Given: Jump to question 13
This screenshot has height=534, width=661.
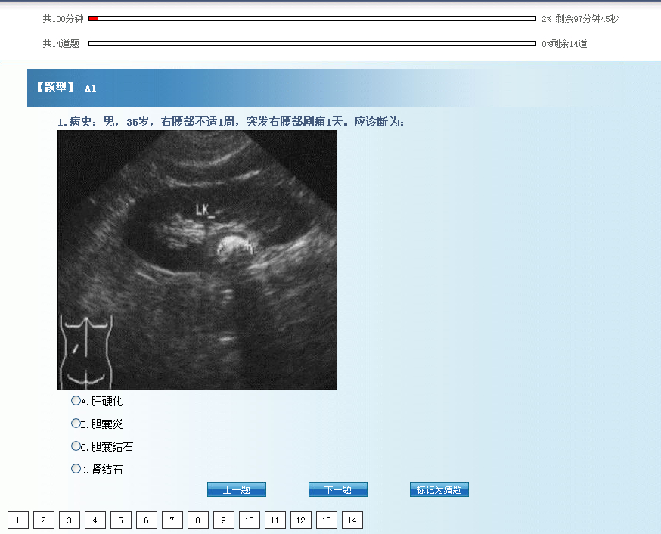Looking at the screenshot, I should pos(326,520).
